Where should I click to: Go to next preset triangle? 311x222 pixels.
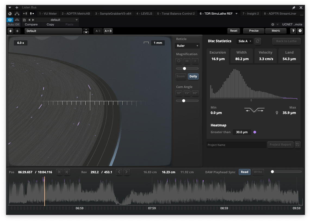(33, 20)
